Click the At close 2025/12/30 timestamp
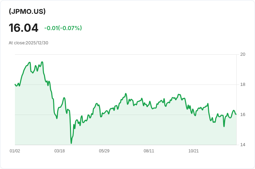 click(x=28, y=43)
